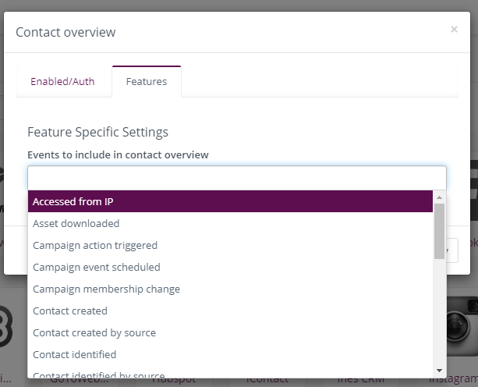This screenshot has width=478, height=387.
Task: Click the dropdown list scroll down arrow
Action: click(x=439, y=371)
